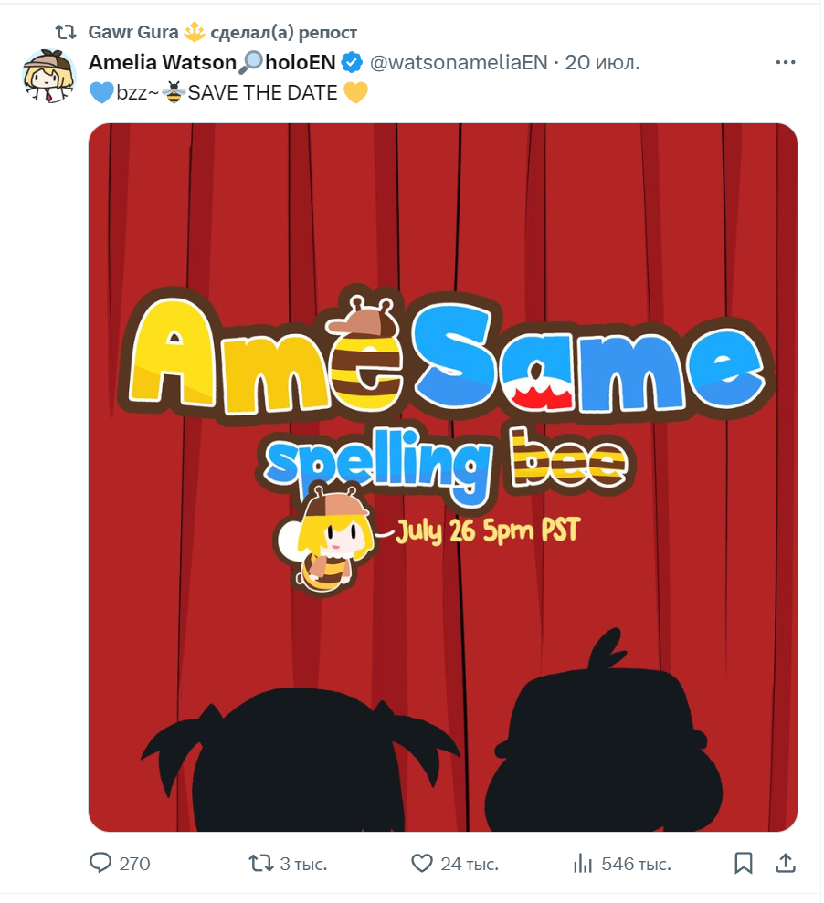Repost the tweet using the arrows icon
The image size is (824, 903).
click(x=260, y=863)
